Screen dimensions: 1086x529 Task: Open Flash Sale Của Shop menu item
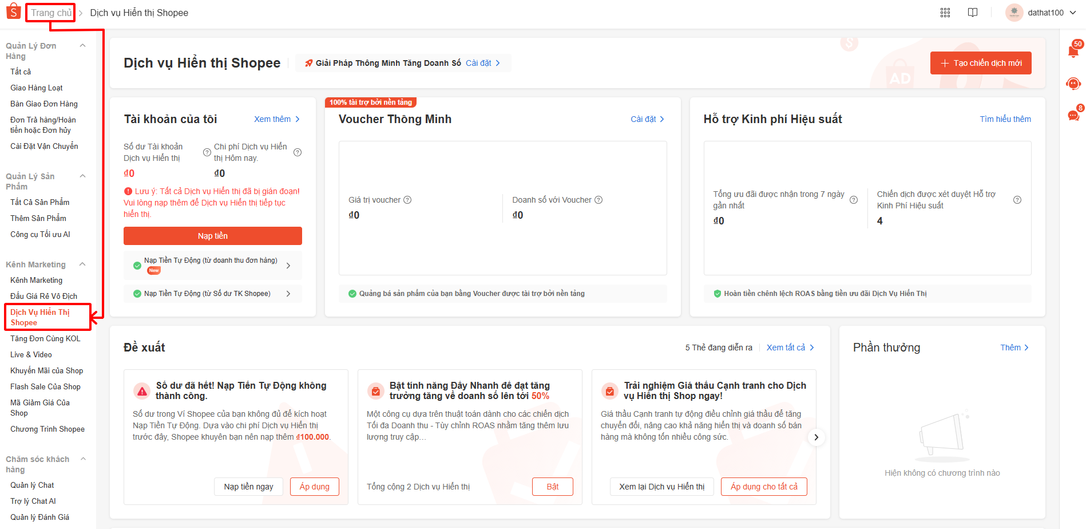click(45, 386)
